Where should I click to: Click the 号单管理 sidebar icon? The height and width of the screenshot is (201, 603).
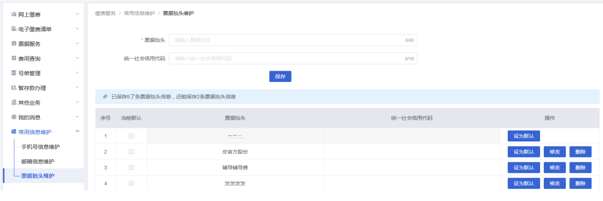pyautogui.click(x=14, y=73)
